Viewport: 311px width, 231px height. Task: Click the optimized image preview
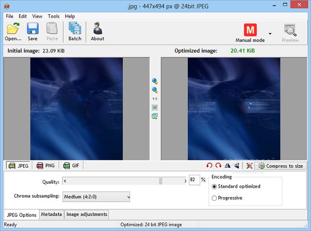[234, 109]
